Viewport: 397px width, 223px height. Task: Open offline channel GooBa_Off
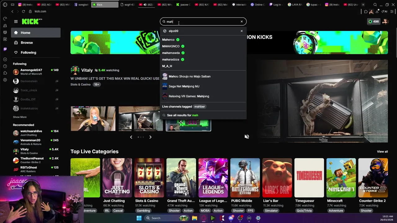click(36, 99)
